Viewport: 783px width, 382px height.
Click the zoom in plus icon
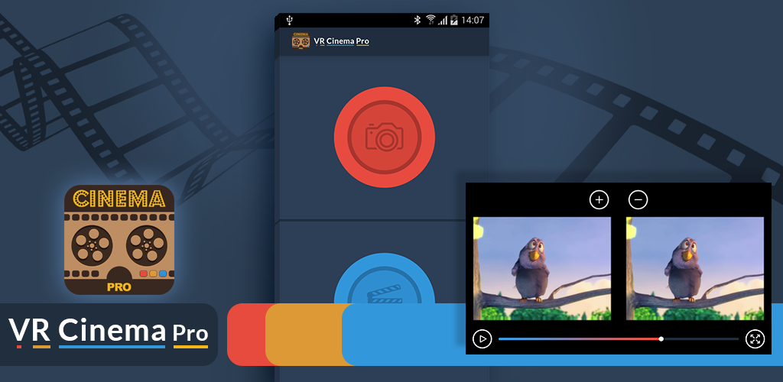pyautogui.click(x=599, y=200)
